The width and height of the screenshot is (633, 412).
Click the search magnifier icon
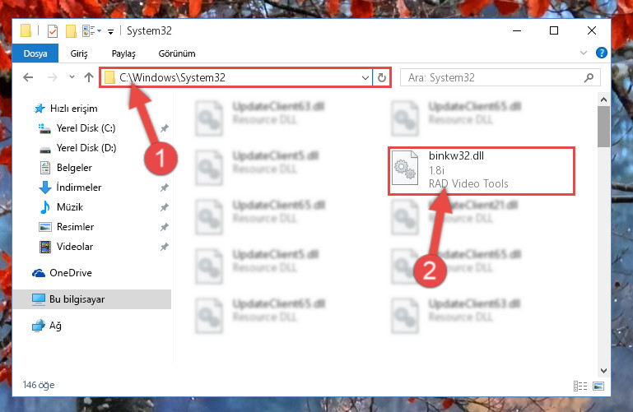point(589,77)
